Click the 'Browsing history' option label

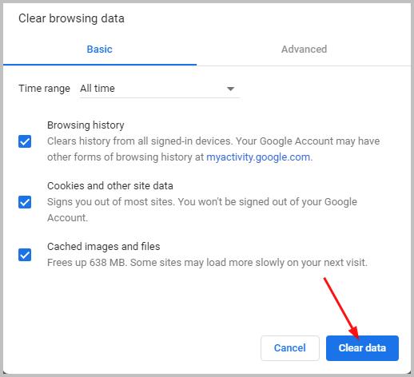pyautogui.click(x=86, y=125)
